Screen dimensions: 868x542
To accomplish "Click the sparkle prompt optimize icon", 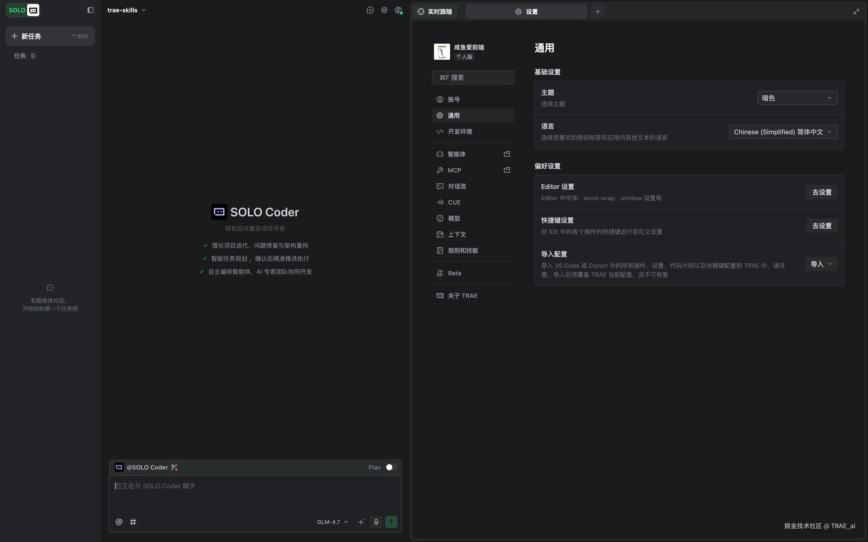I will (361, 522).
